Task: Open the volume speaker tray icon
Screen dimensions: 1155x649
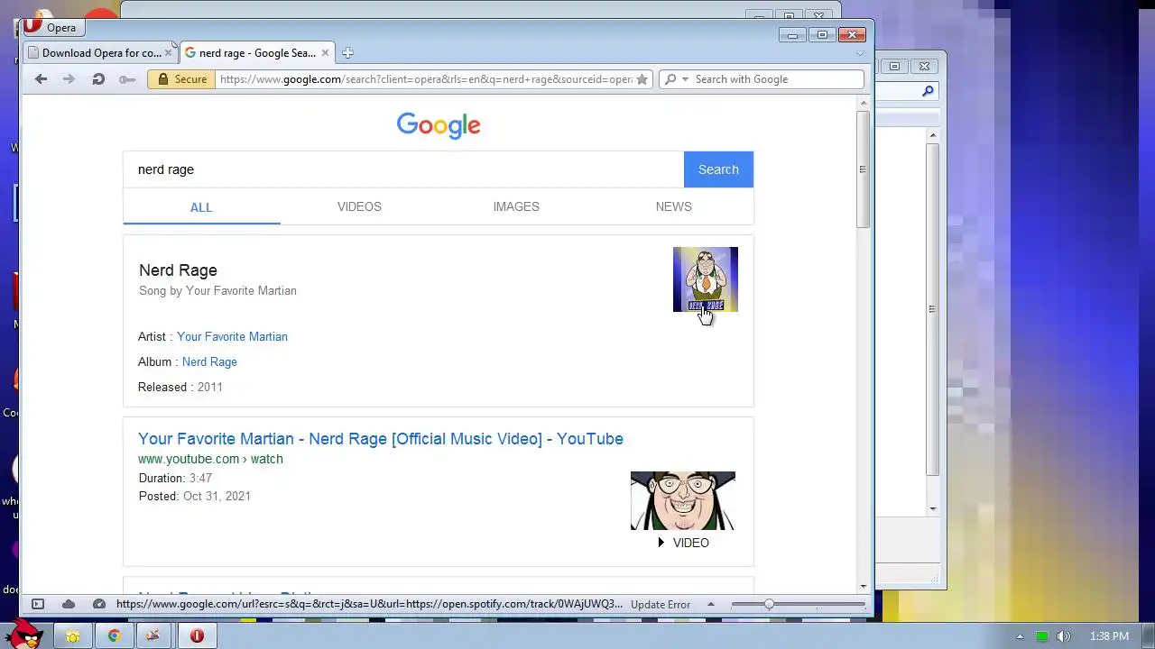Action: tap(1064, 636)
